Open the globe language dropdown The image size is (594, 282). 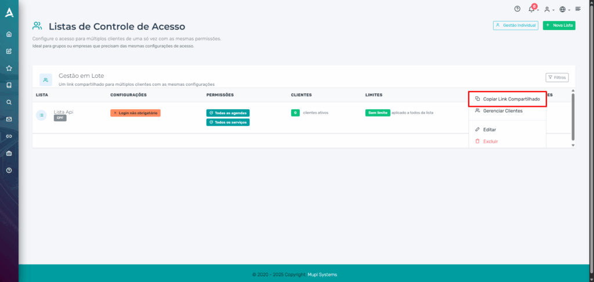(564, 9)
